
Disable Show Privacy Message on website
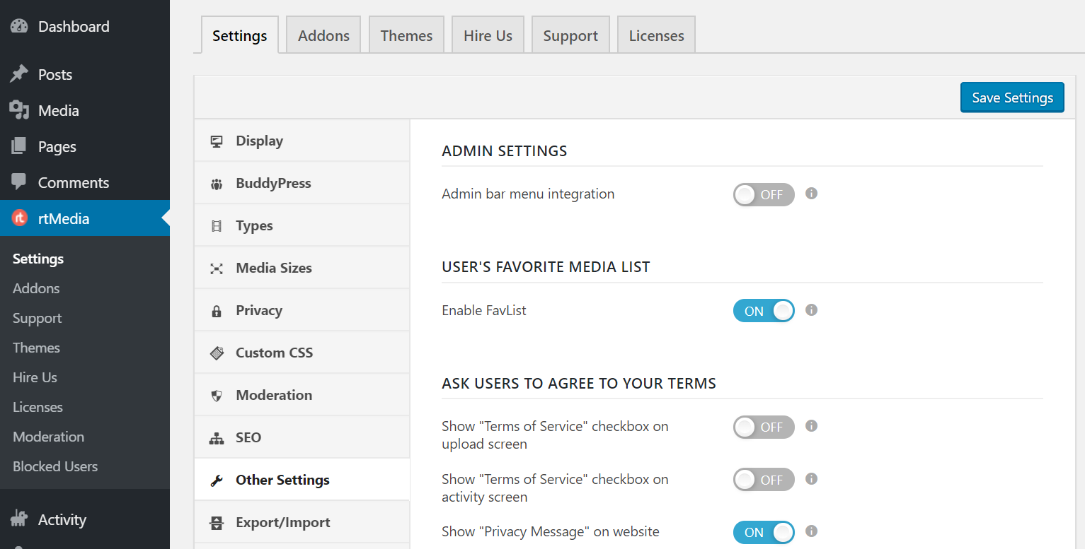[764, 532]
